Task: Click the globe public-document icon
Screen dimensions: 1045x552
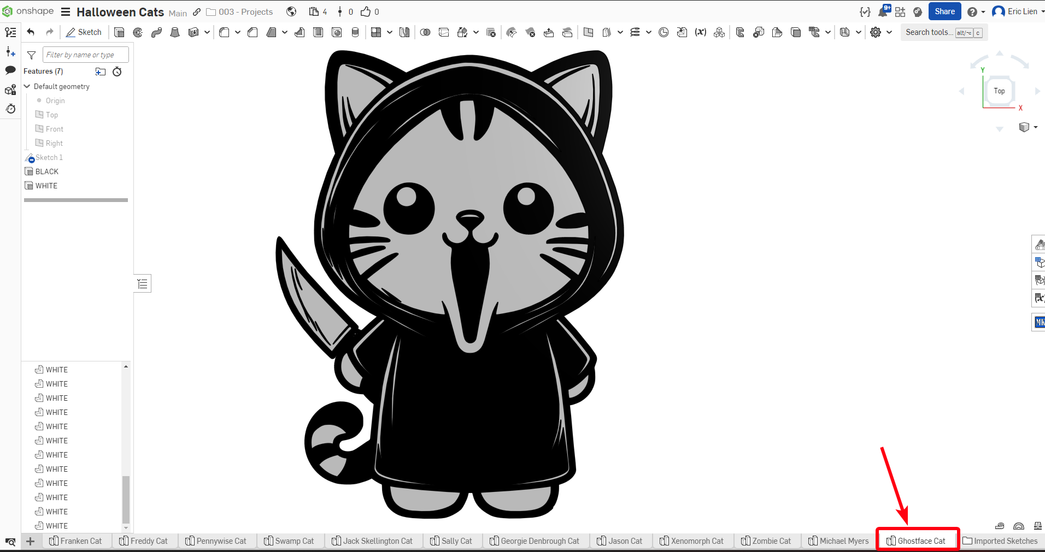Action: pos(291,11)
